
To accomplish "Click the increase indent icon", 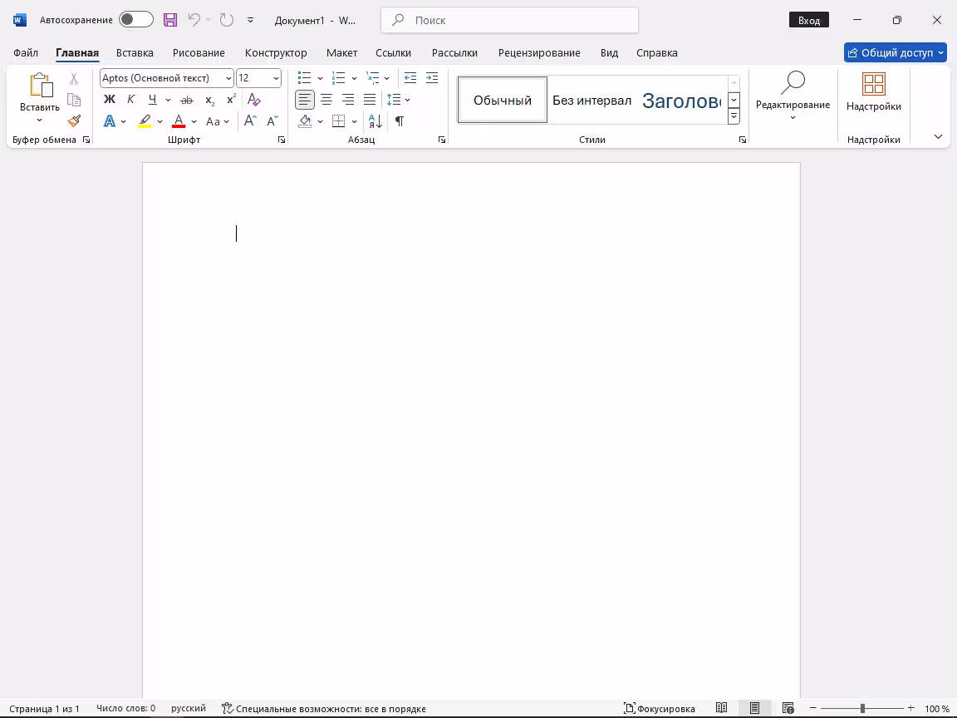I will pos(432,78).
